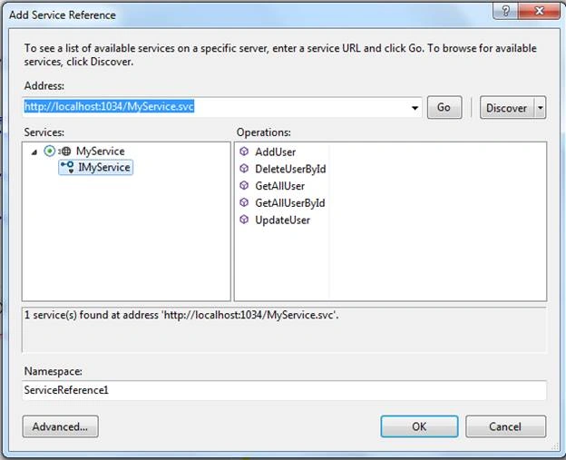Select the GetAllUserById operation

pyautogui.click(x=290, y=203)
